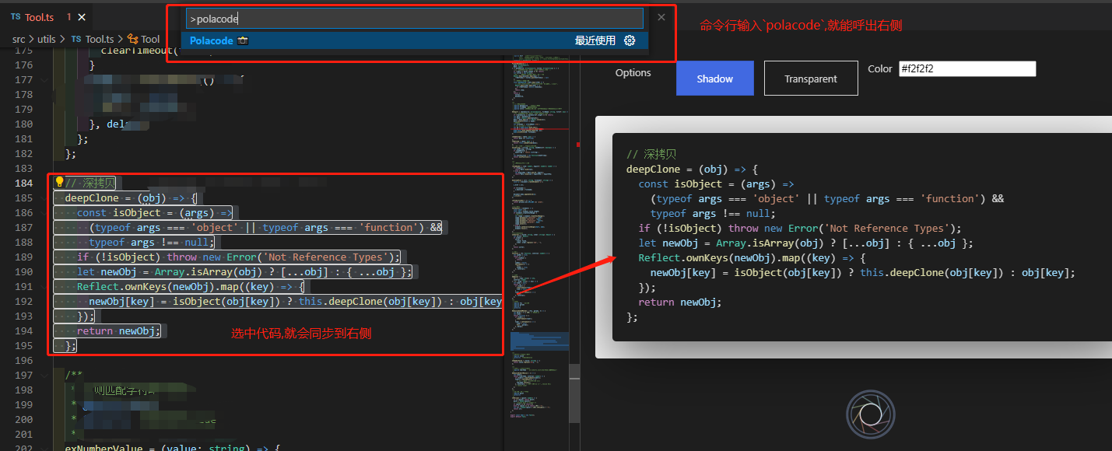
Task: Run the Polacode command from the list
Action: (416, 40)
